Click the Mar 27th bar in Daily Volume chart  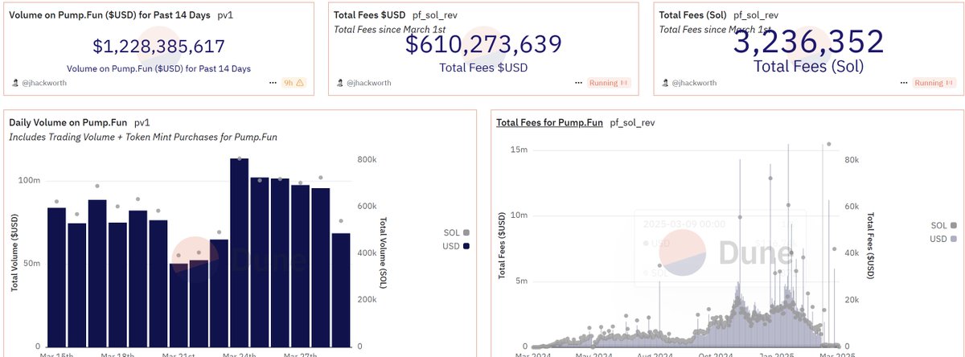300,265
